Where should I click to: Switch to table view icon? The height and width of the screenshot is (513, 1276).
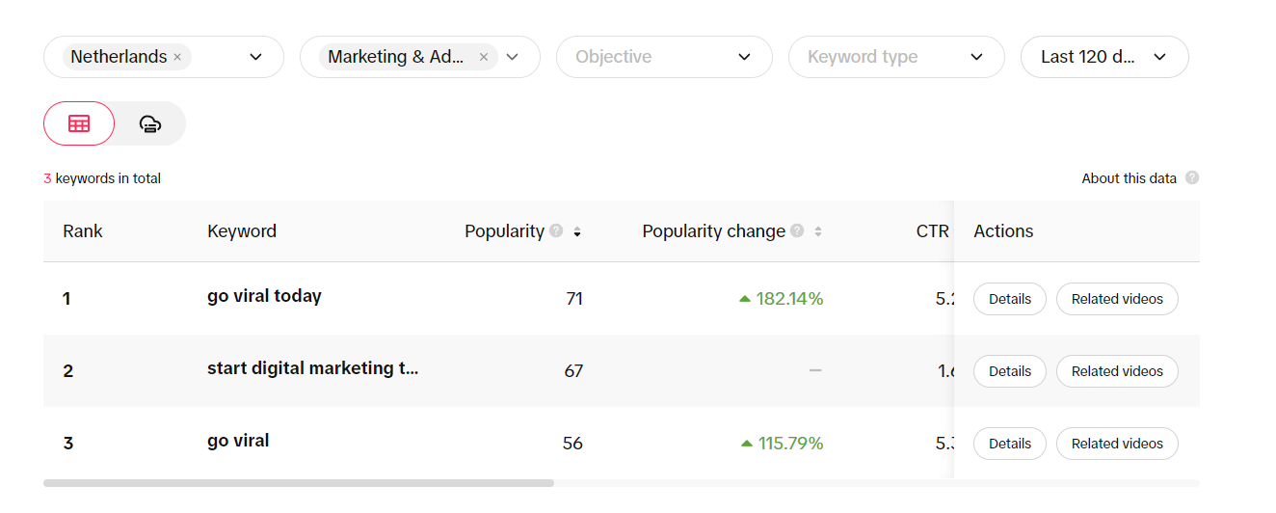point(79,123)
